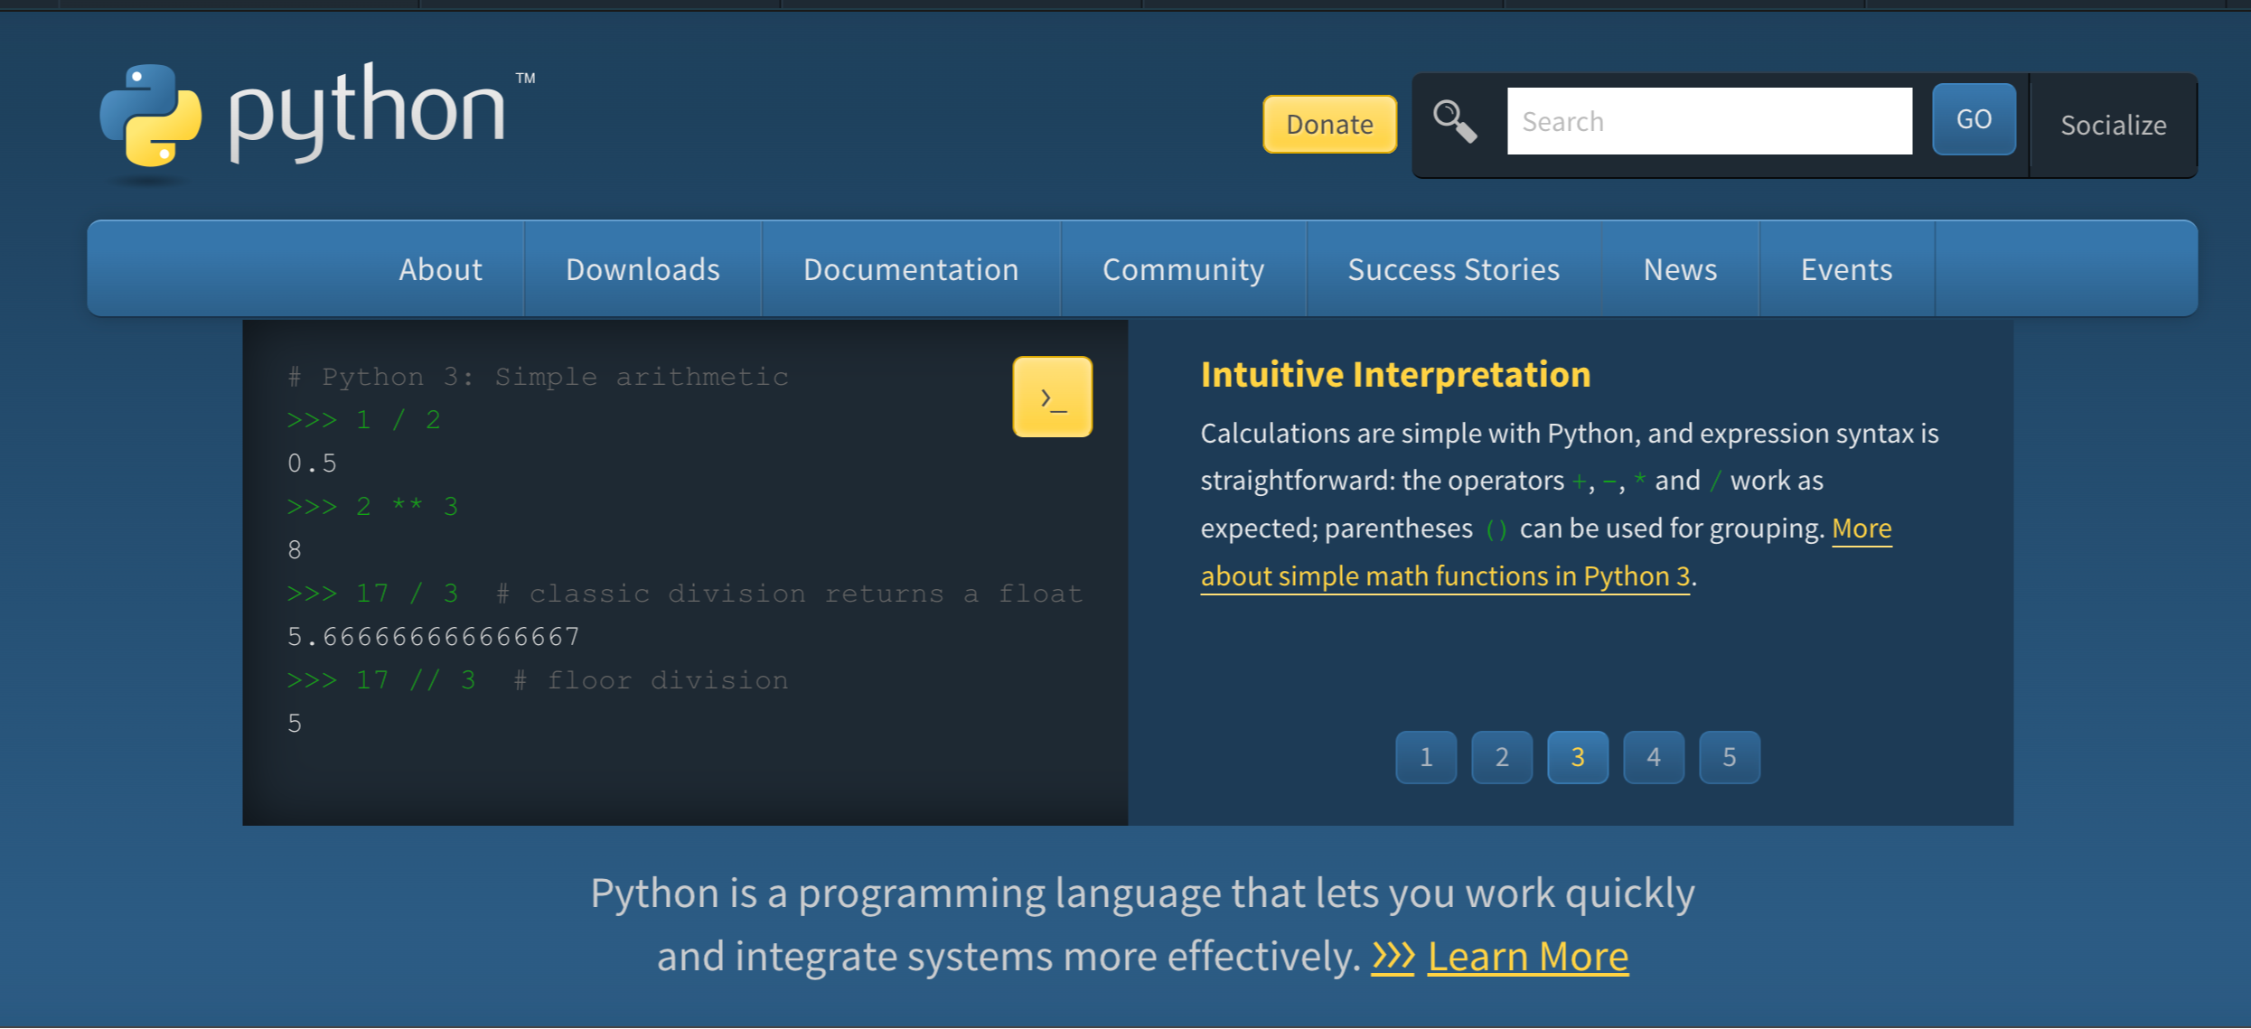The width and height of the screenshot is (2251, 1029).
Task: Open the Community menu
Action: coord(1183,269)
